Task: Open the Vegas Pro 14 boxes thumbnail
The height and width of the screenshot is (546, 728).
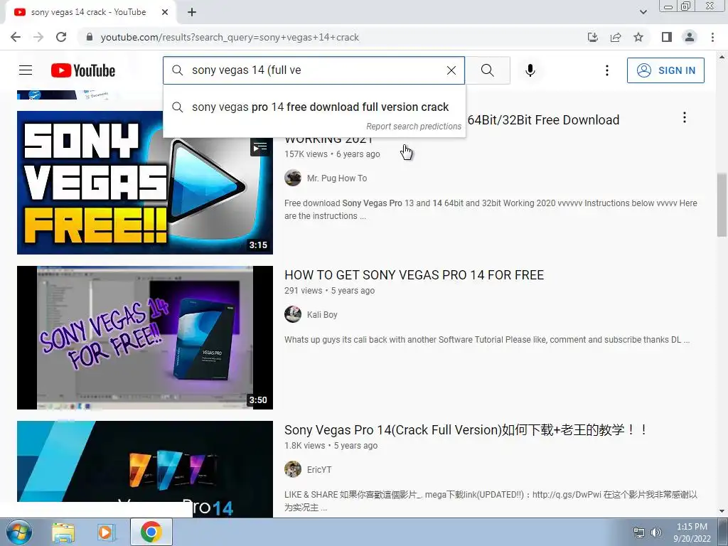Action: (145, 469)
